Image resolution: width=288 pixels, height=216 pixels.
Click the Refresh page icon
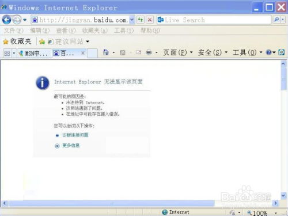(x=141, y=20)
